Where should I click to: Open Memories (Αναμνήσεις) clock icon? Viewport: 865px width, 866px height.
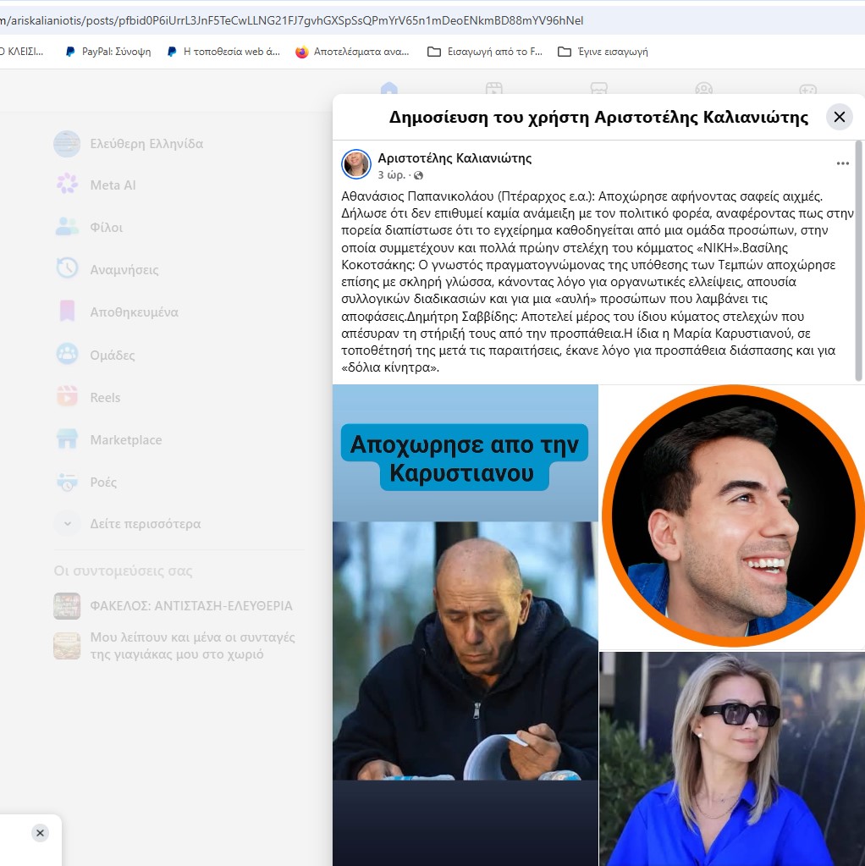67,269
